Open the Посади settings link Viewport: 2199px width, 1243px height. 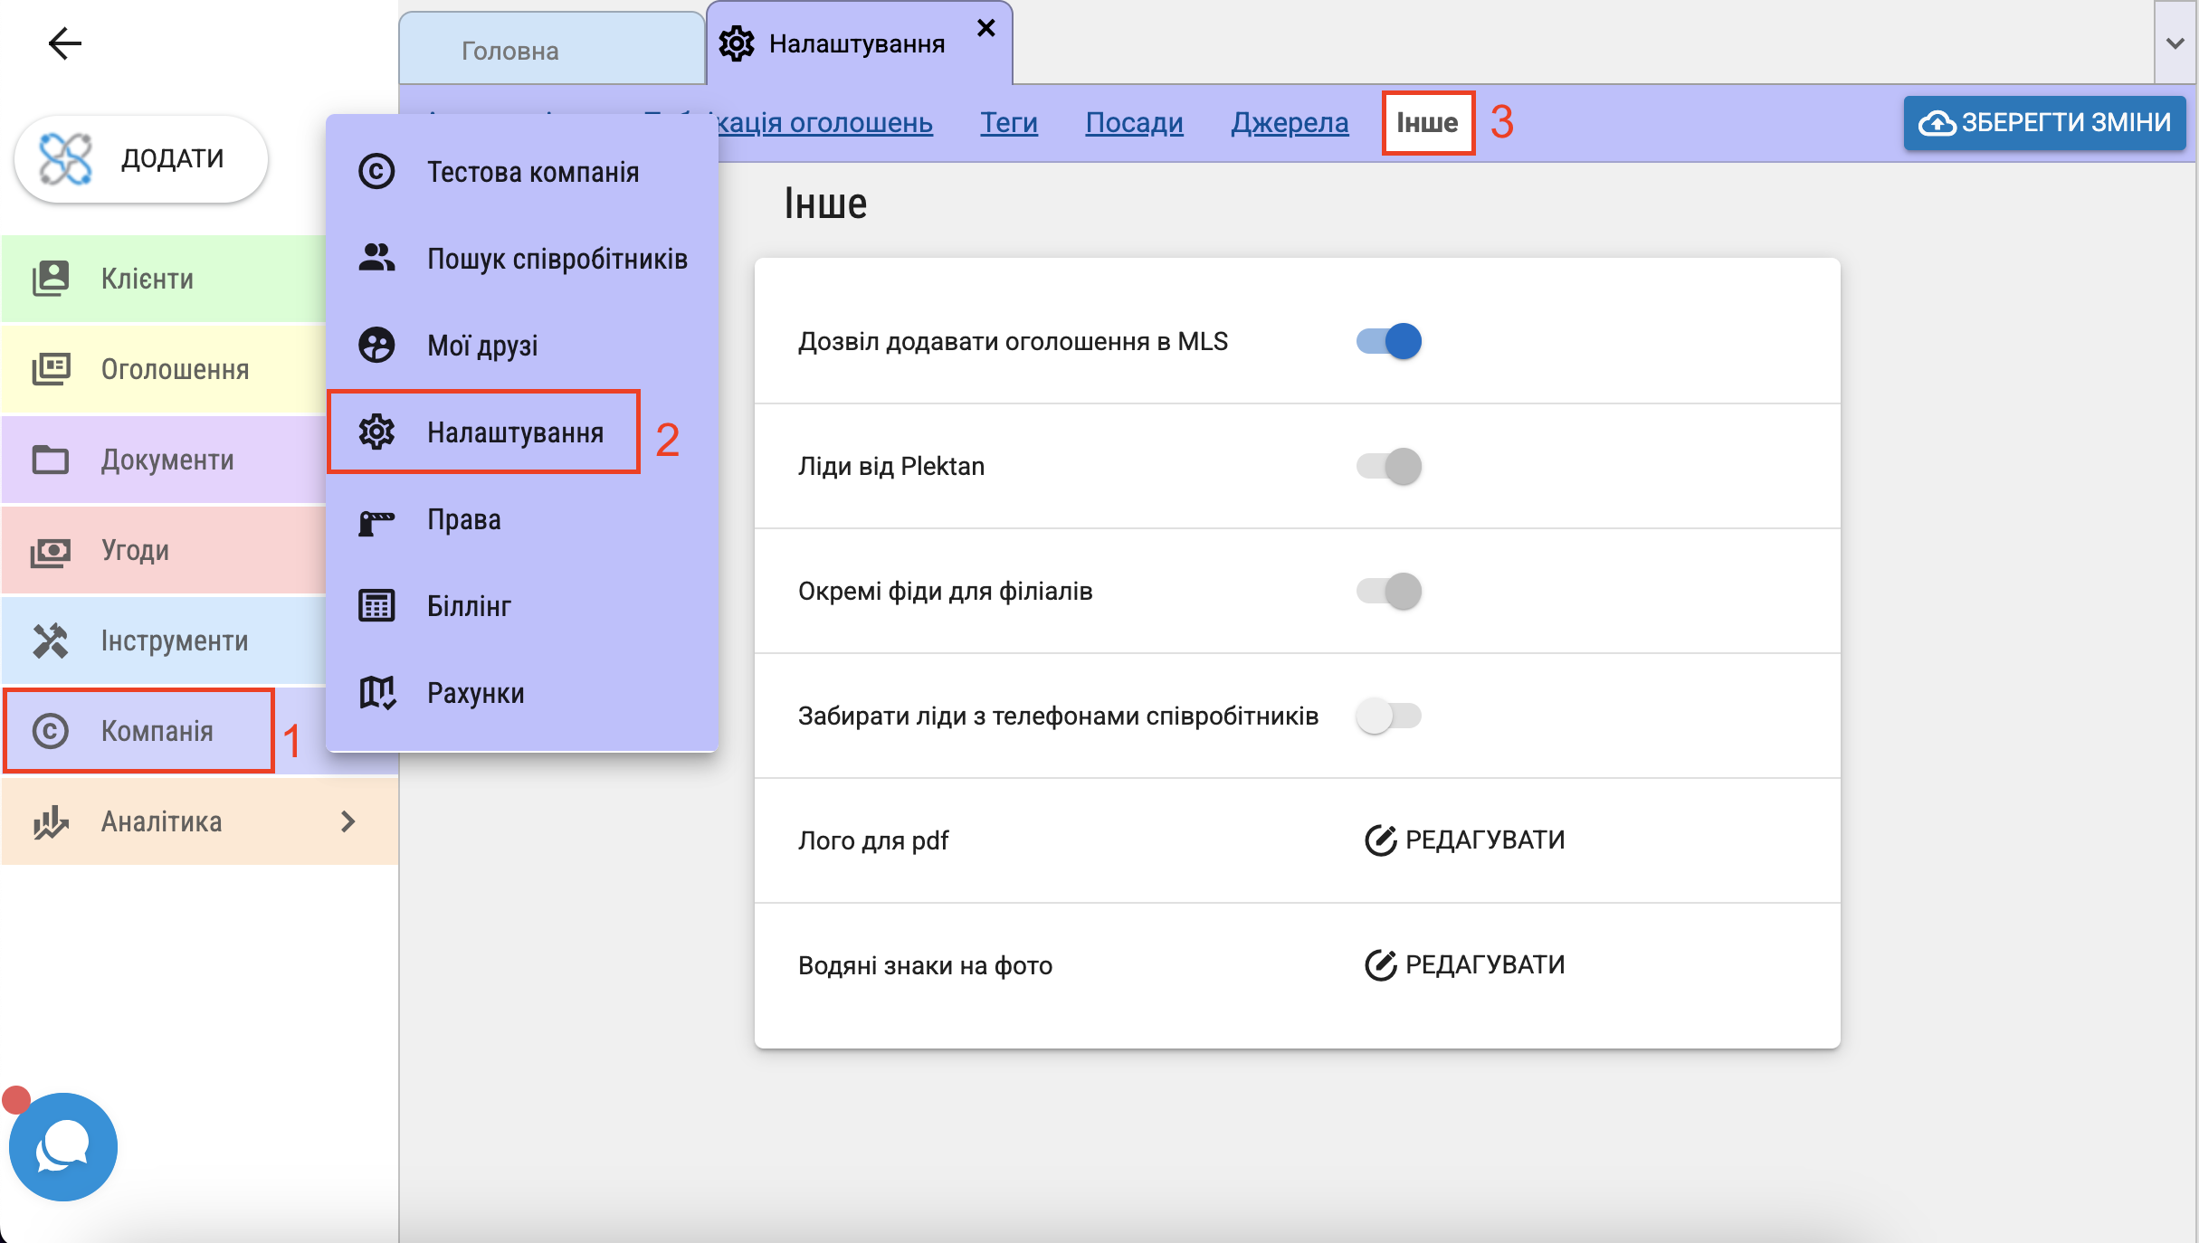[x=1134, y=122]
